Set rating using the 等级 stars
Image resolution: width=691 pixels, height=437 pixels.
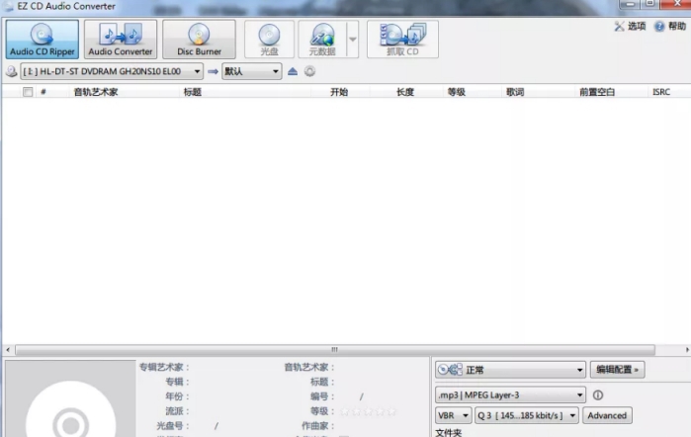pyautogui.click(x=369, y=411)
